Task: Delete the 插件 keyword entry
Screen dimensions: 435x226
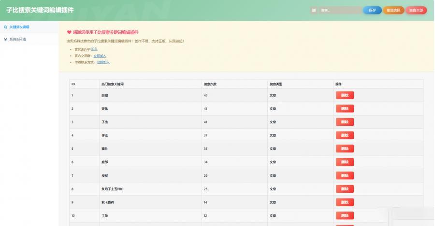Action: (345, 149)
